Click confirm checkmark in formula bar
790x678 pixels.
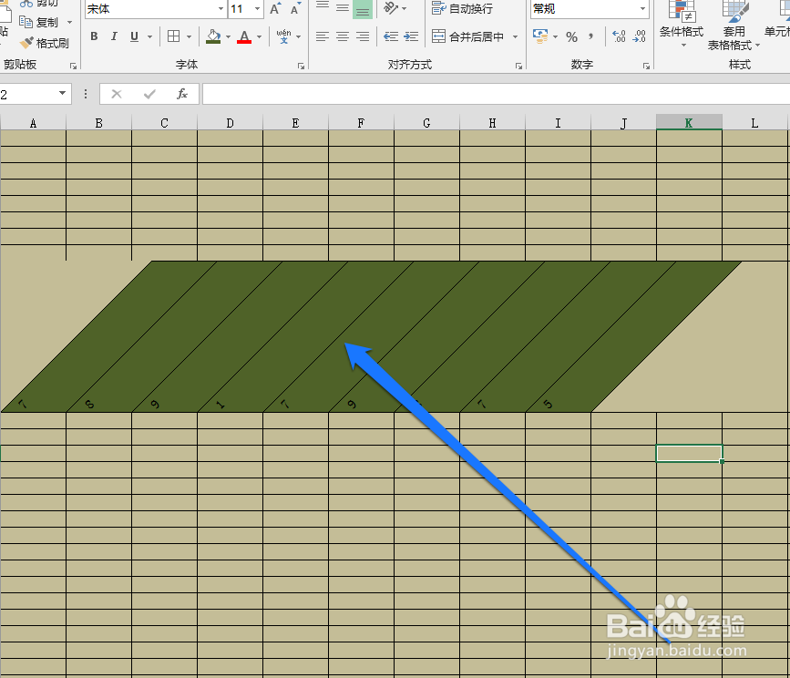point(149,94)
